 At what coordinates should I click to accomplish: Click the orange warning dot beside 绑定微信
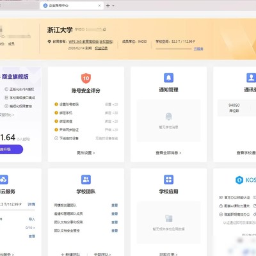click(x=56, y=121)
